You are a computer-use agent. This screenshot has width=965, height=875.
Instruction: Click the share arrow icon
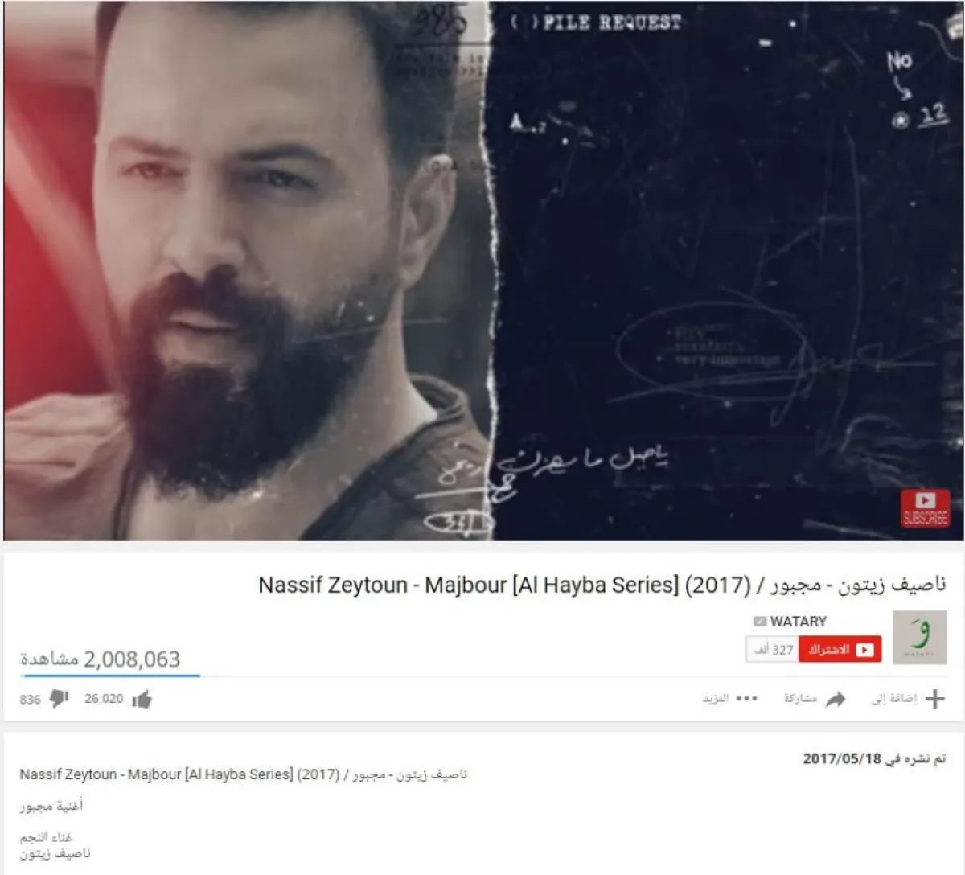[836, 699]
